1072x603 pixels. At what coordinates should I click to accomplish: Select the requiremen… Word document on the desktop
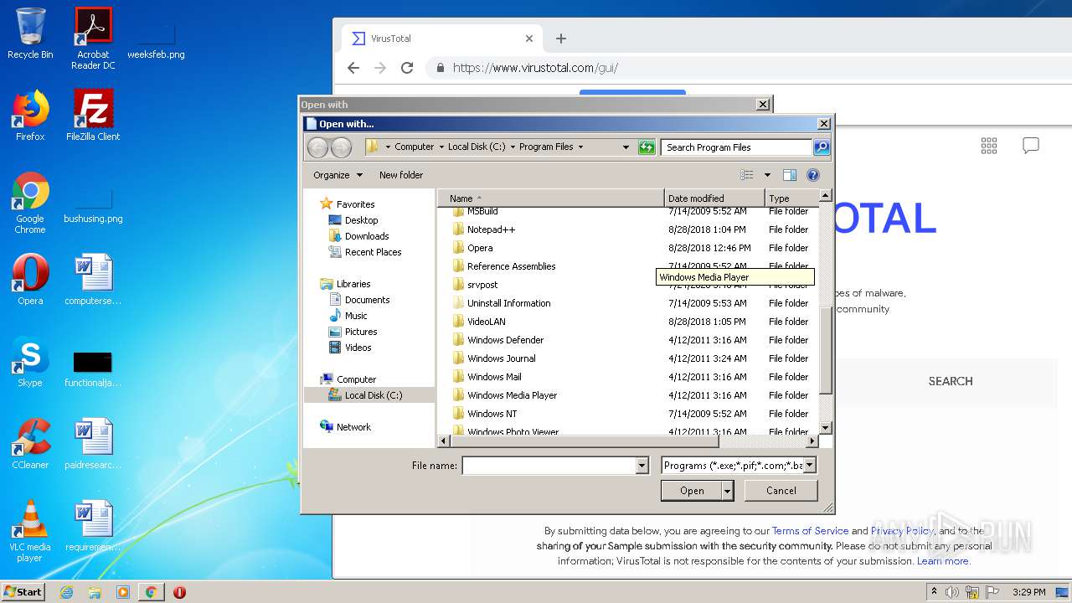click(x=93, y=526)
